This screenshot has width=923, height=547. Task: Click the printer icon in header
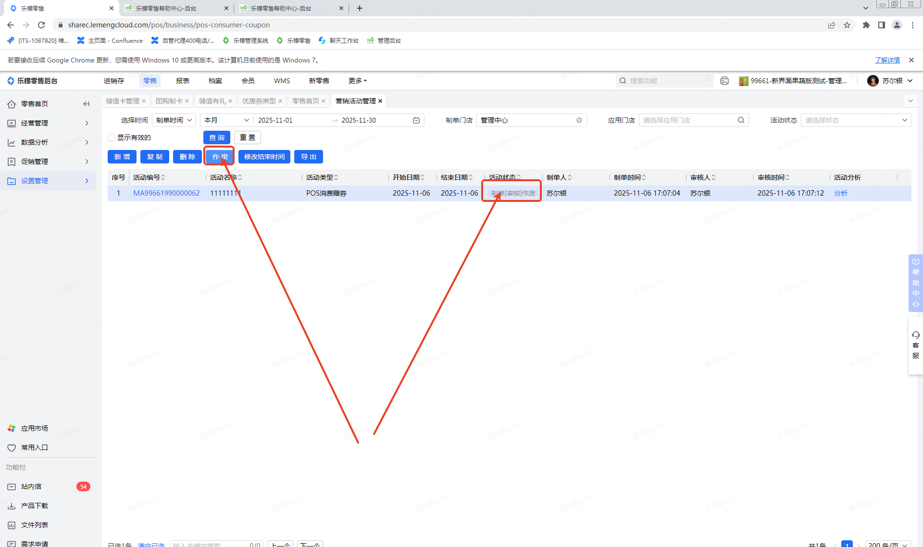(724, 81)
